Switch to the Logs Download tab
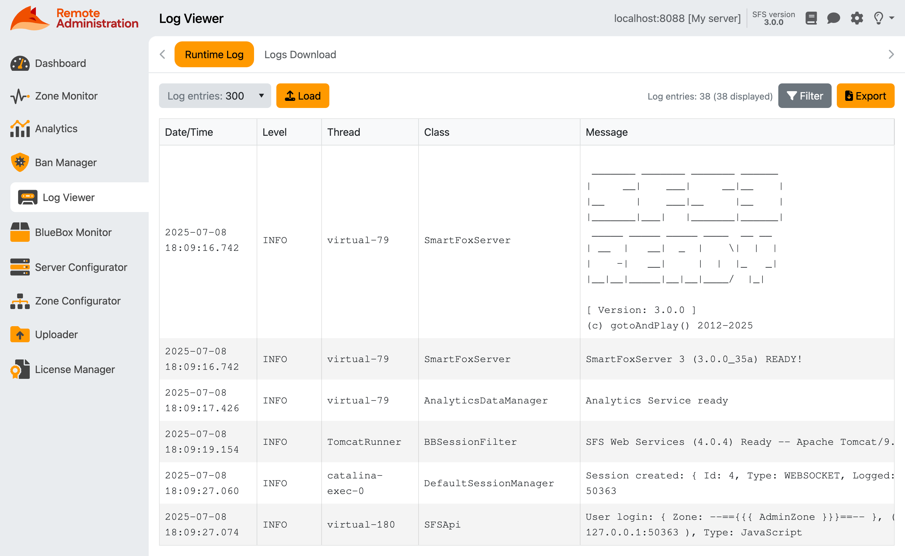Screen dimensions: 905x556 coord(300,54)
